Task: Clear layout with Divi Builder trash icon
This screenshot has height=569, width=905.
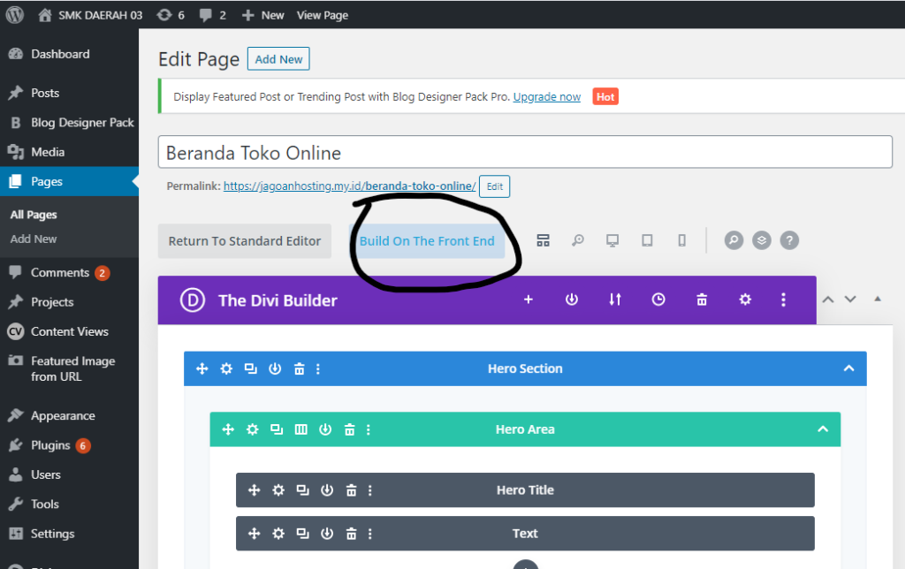Action: pyautogui.click(x=702, y=300)
